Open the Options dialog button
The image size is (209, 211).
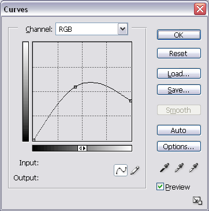pos(179,146)
